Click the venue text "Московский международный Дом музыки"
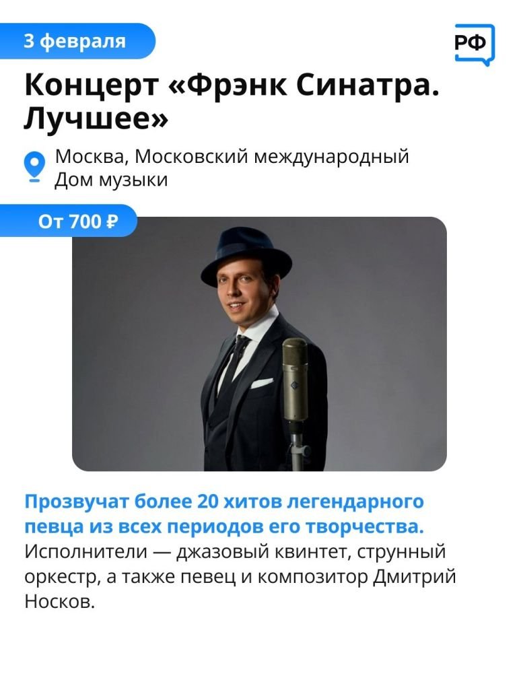 coord(232,168)
